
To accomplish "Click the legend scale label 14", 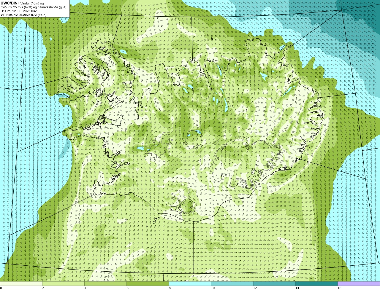I will click(x=297, y=288).
